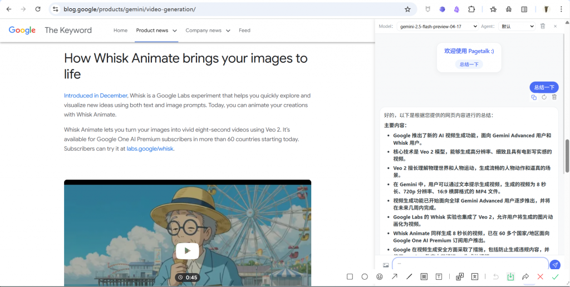Image resolution: width=570 pixels, height=287 pixels.
Task: Open Chrome three-dot menu
Action: click(561, 9)
